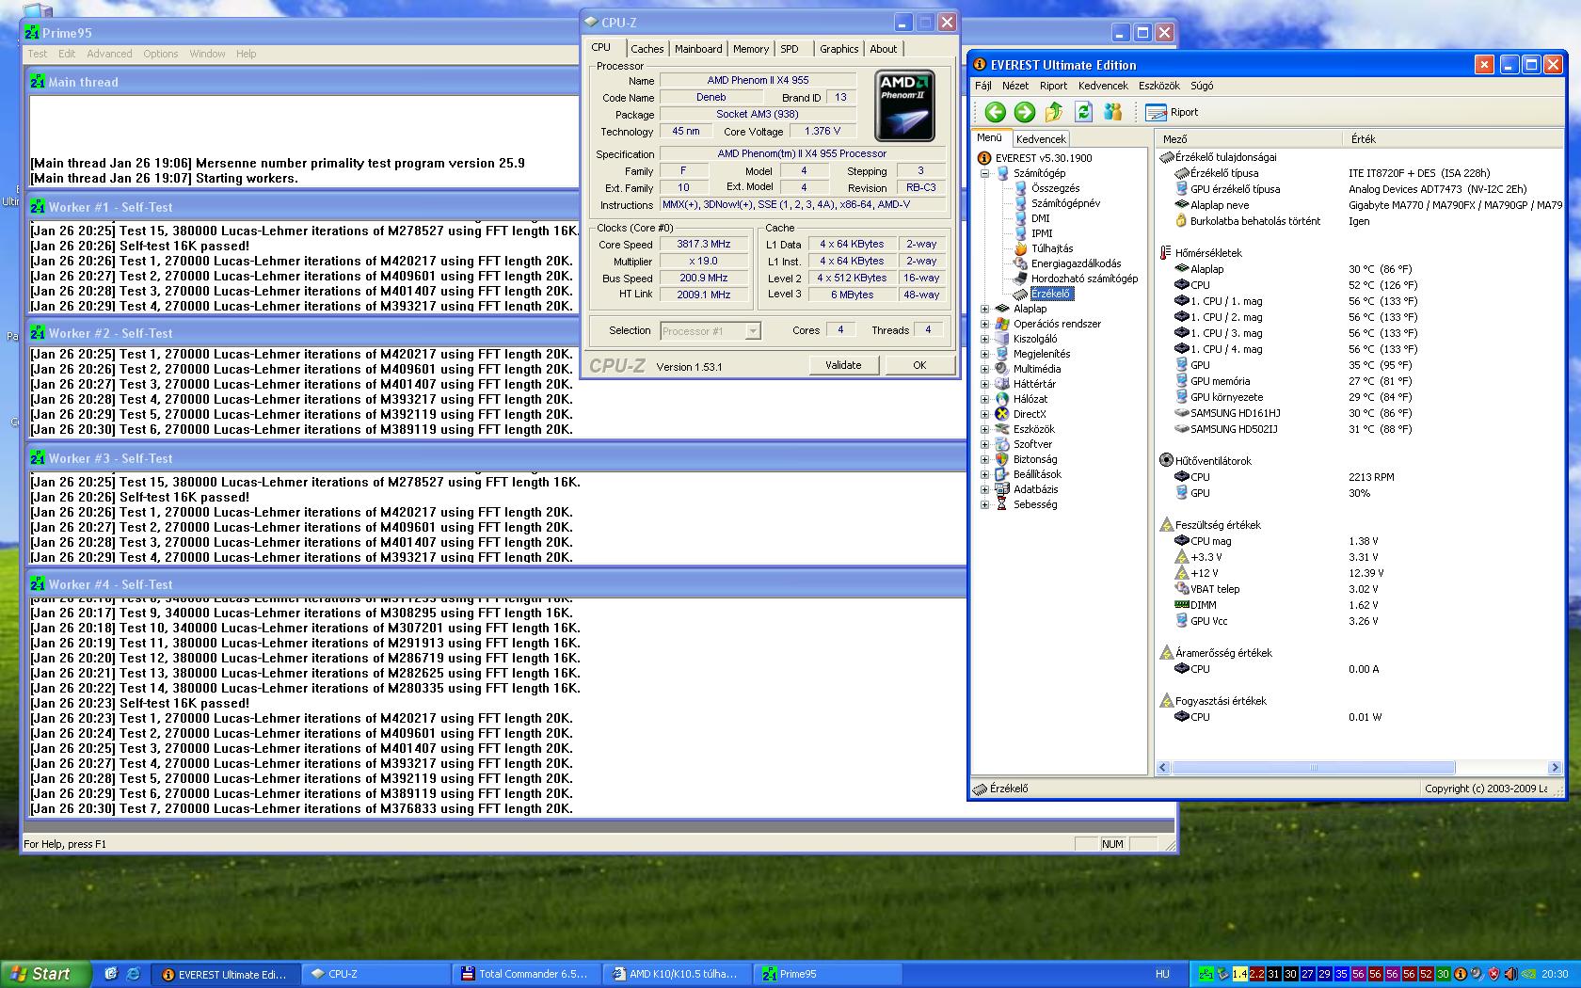Click the green Prime95 tray icon
Viewport: 1581px width, 988px height.
pos(1206,974)
